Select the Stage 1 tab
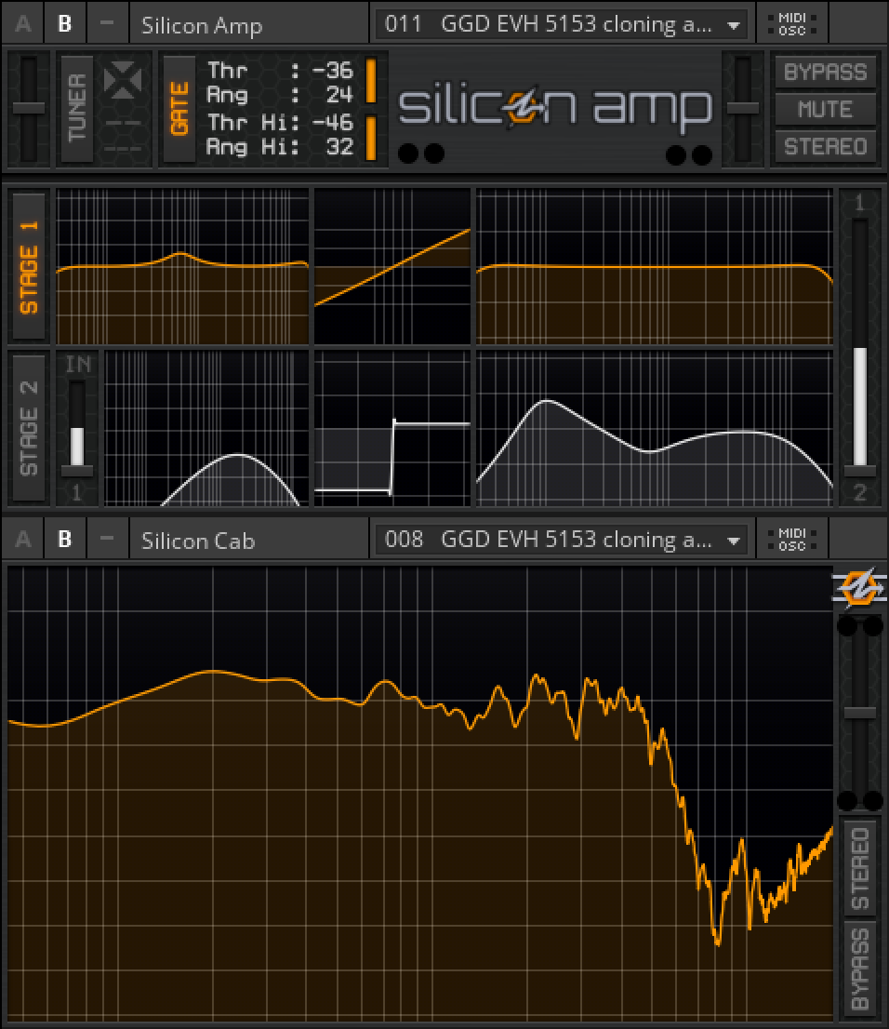The height and width of the screenshot is (1029, 889). point(29,266)
